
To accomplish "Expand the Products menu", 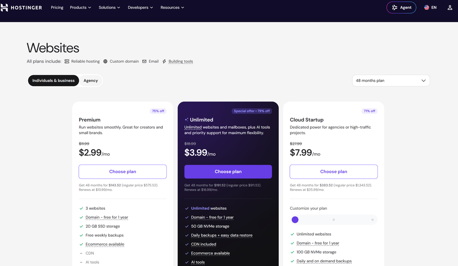I will (x=81, y=8).
